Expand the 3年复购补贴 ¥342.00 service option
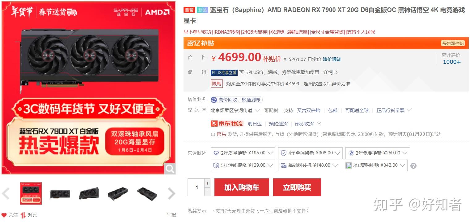The height and width of the screenshot is (224, 474). (375, 165)
